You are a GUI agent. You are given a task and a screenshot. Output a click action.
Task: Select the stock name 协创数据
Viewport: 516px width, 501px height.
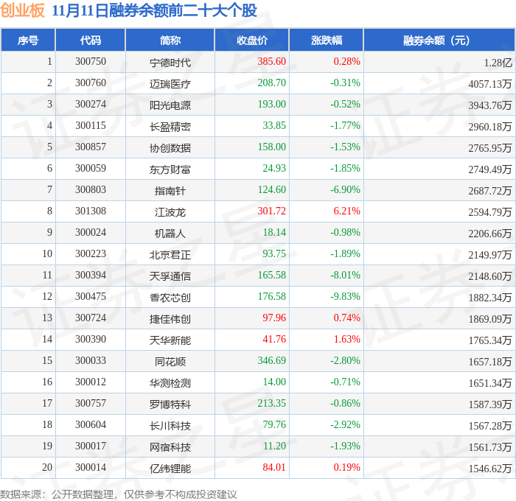[170, 147]
